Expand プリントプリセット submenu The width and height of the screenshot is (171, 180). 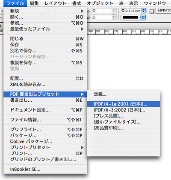coord(45,147)
